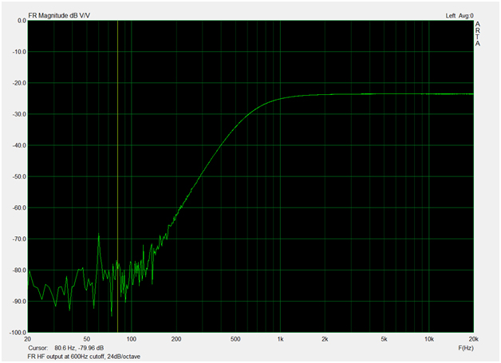Image resolution: width=501 pixels, height=363 pixels.
Task: Click the Left Avg:0 label
Action: click(460, 14)
